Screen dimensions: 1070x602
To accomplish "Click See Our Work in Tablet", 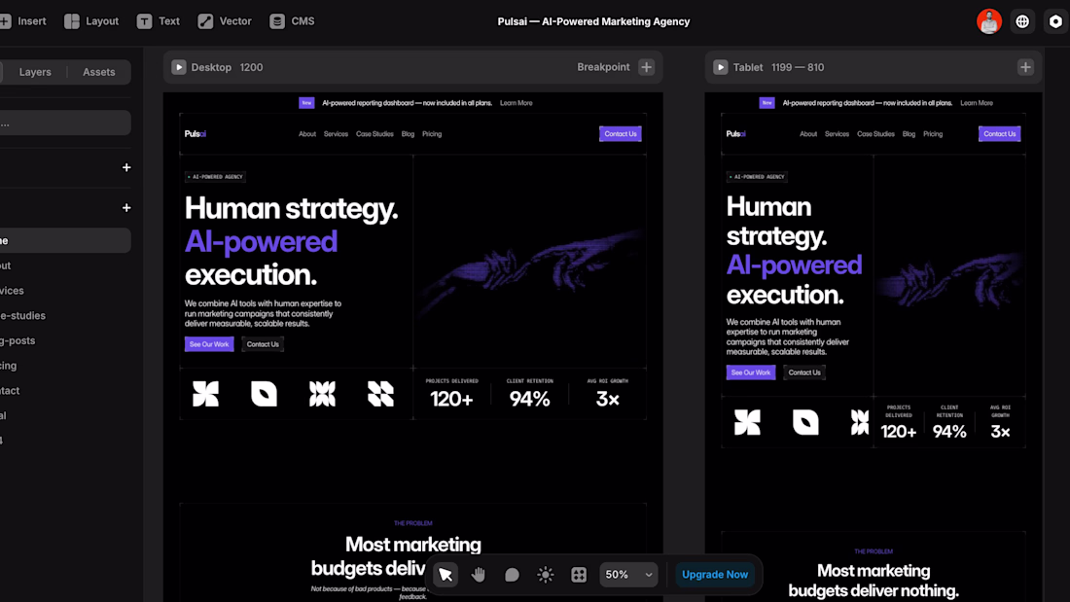I will tap(751, 372).
